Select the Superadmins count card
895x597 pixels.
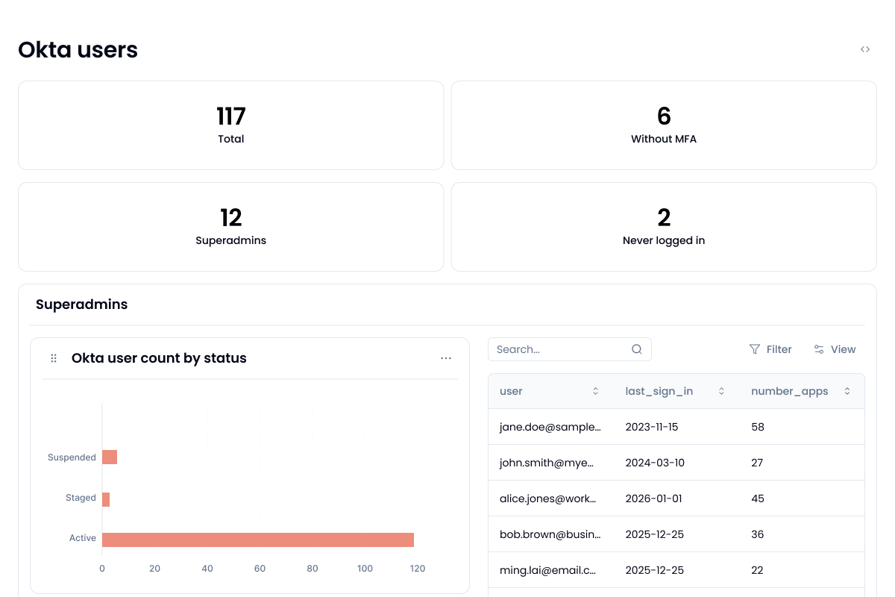230,227
